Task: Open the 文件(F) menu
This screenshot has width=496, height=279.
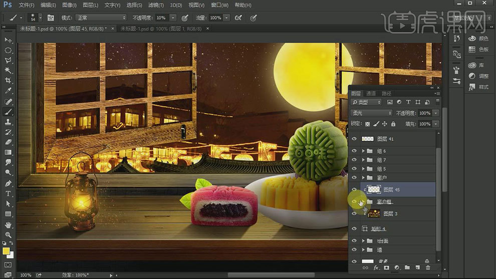Action: [x=27, y=5]
